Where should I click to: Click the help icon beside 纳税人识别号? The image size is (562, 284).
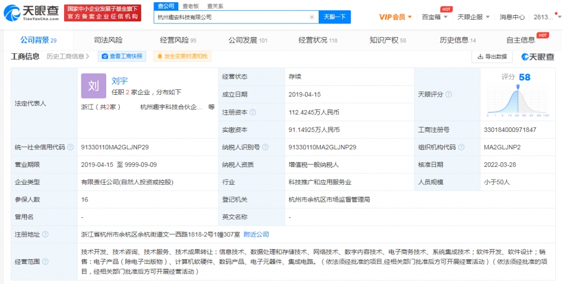[x=266, y=147]
